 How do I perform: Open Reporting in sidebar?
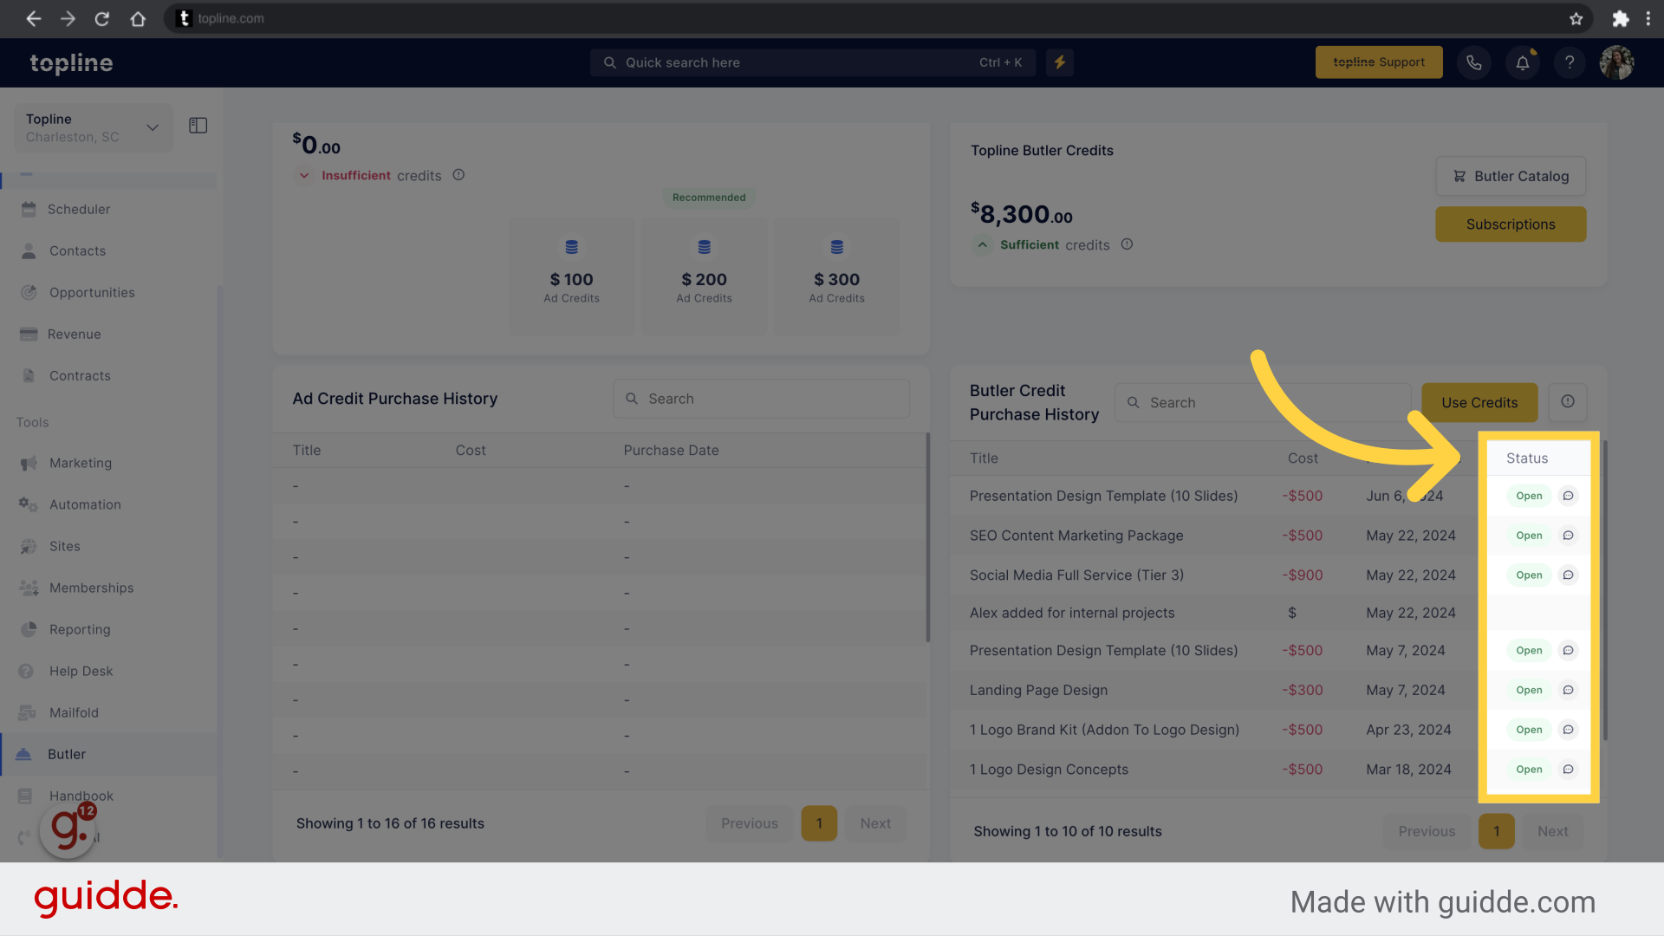coord(109,630)
